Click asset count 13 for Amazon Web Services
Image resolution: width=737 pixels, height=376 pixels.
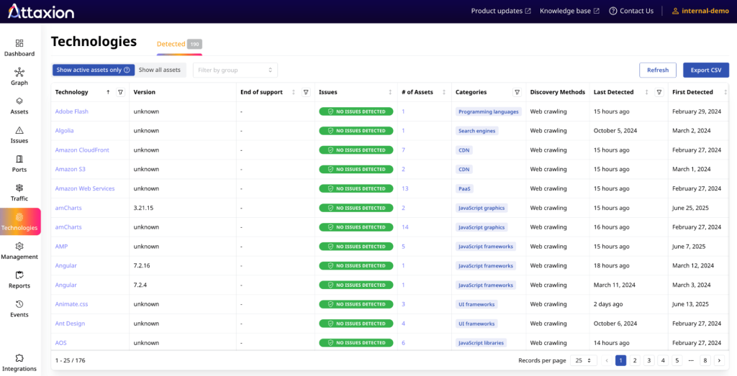405,188
